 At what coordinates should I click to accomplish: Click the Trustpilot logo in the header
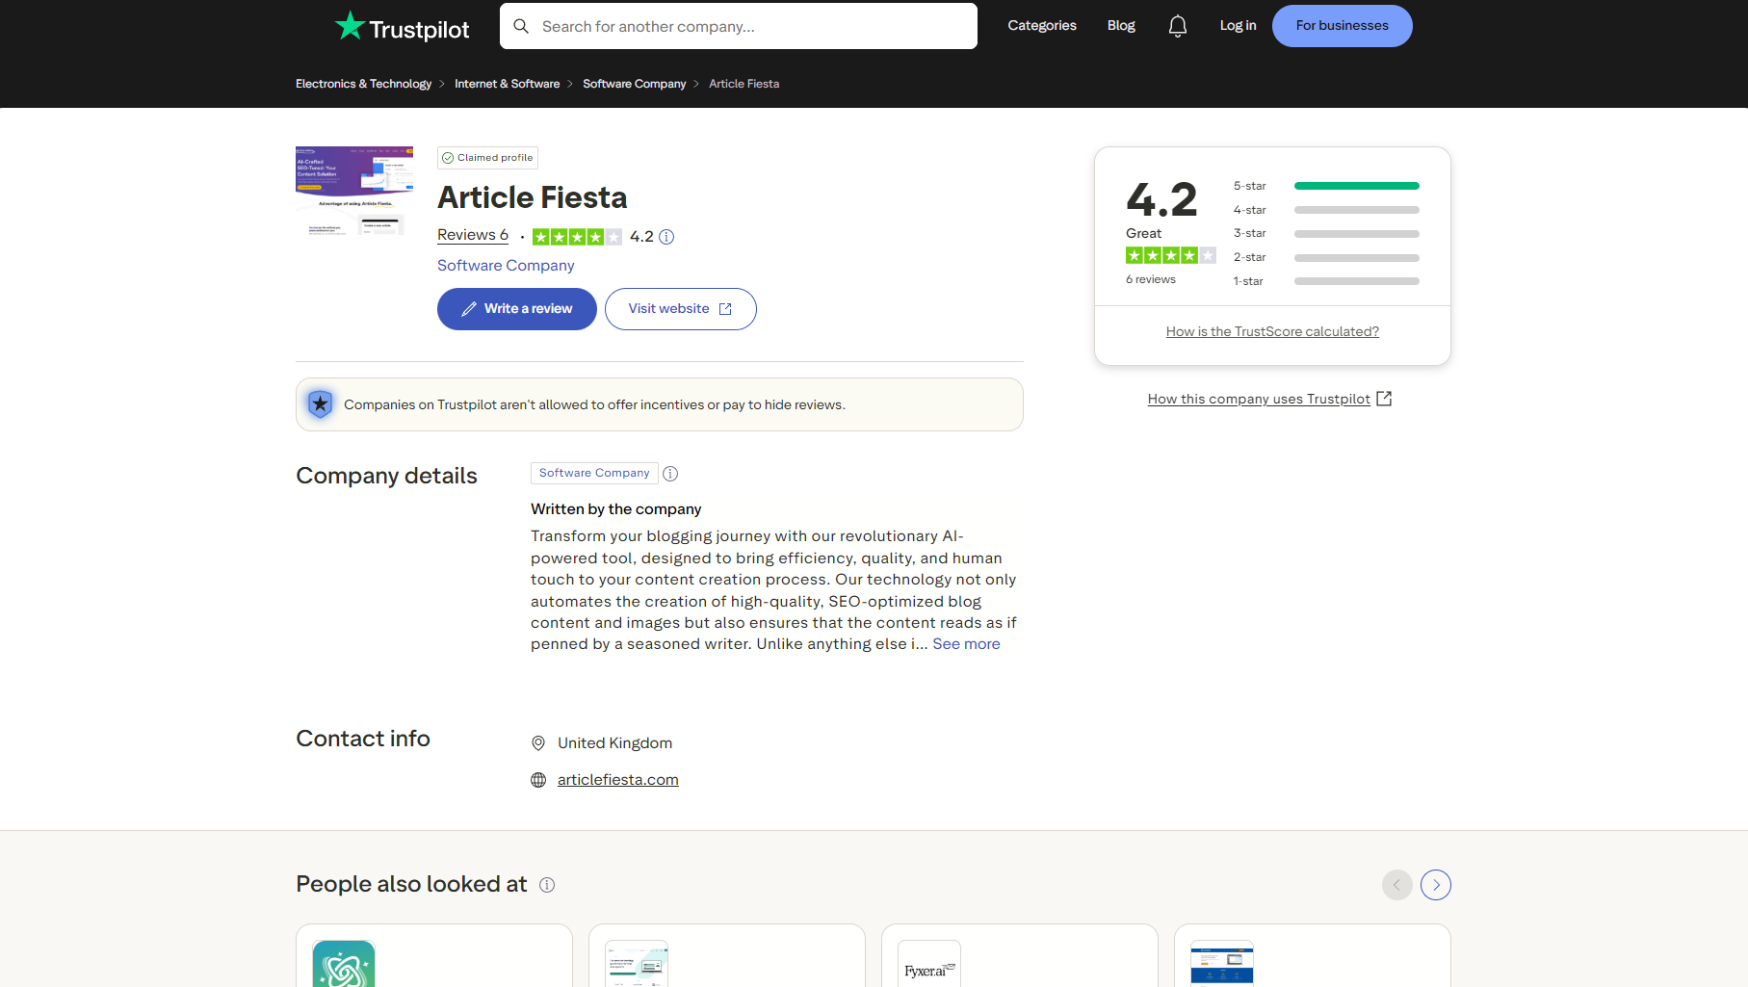(x=401, y=26)
